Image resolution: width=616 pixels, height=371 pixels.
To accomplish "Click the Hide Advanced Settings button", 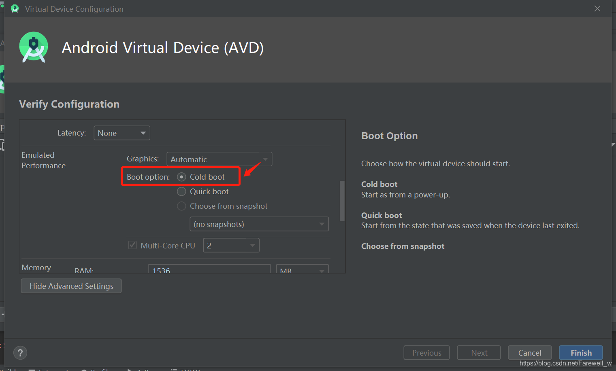I will pos(71,286).
